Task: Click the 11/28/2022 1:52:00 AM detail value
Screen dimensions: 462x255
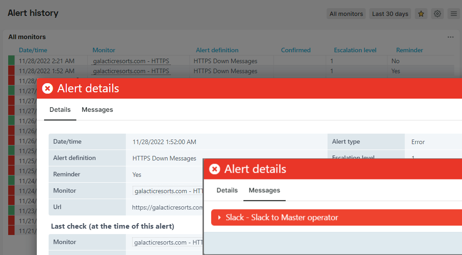Action: [x=164, y=142]
